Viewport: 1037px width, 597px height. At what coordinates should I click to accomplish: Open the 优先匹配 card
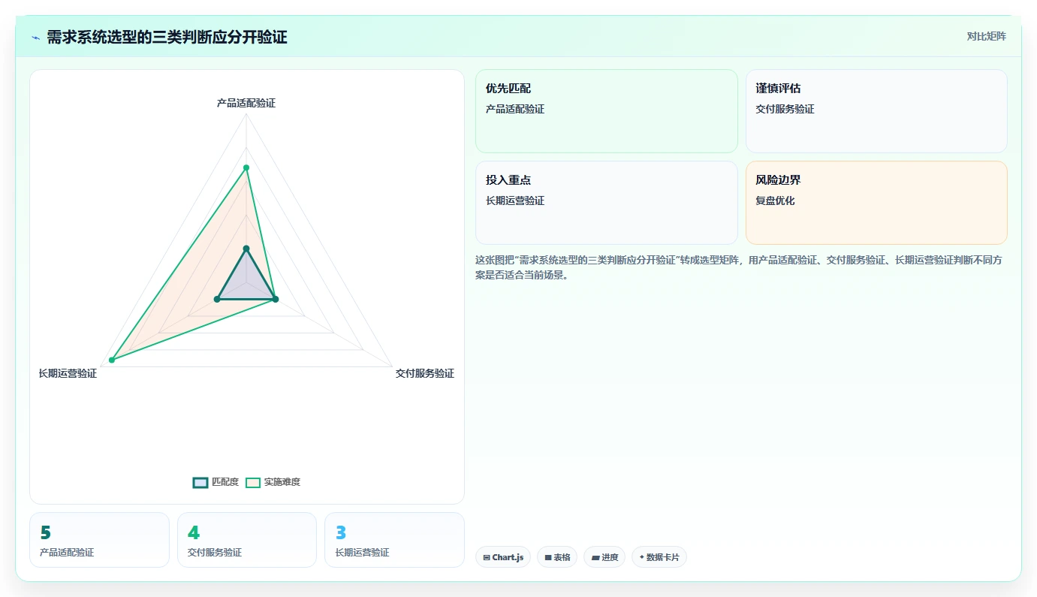[x=607, y=111]
